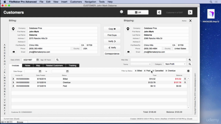Jump to customers starting with letter M

click(x=4, y=78)
